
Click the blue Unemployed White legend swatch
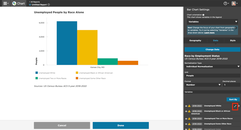[37, 73]
